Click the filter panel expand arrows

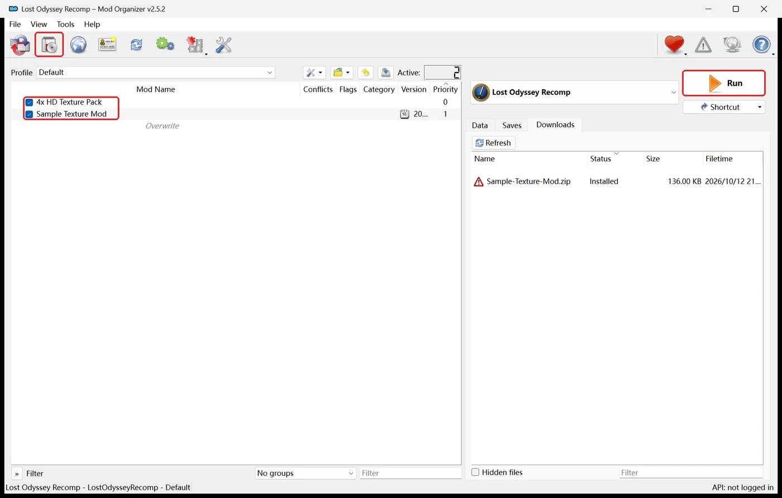[x=17, y=473]
